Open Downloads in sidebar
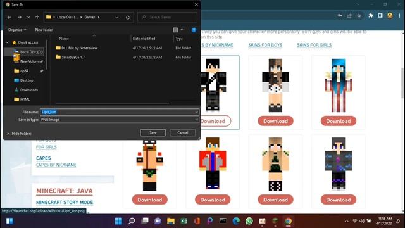This screenshot has width=405, height=228. tap(26, 90)
